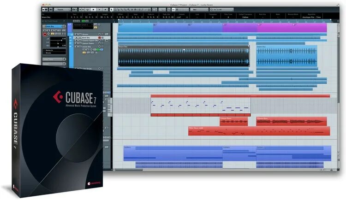Open the Arranger Chain 1 dropdown

(83, 25)
